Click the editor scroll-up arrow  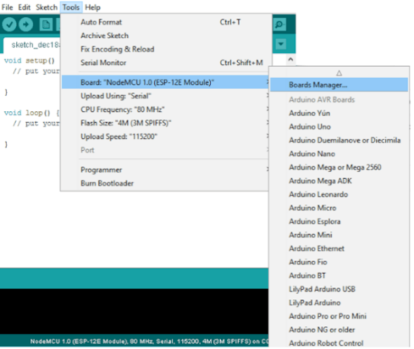(x=291, y=59)
